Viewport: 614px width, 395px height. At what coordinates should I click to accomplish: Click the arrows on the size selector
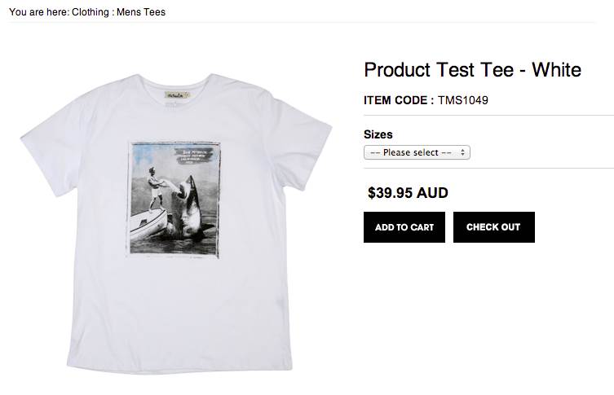(463, 152)
